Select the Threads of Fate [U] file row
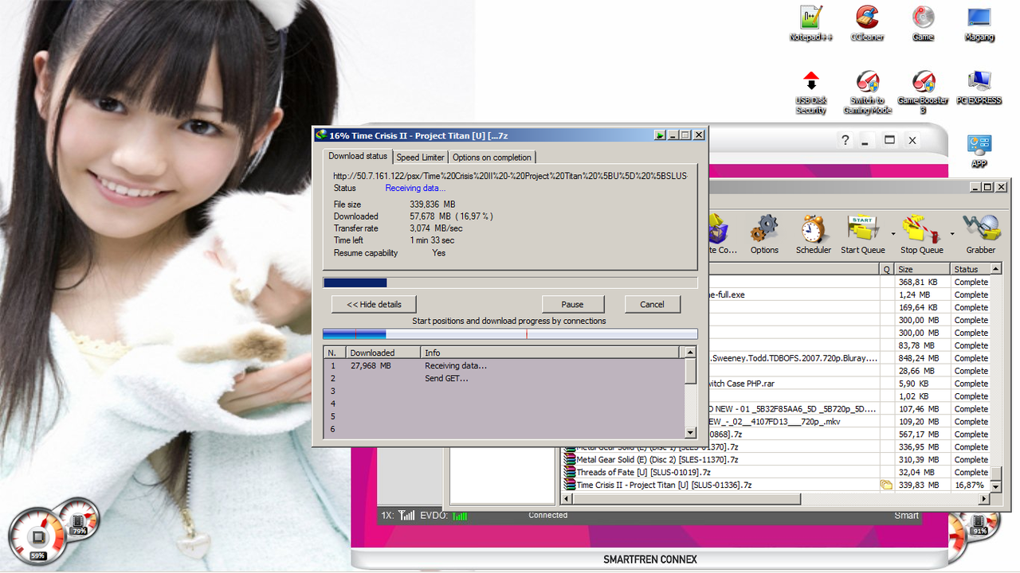1020x573 pixels. click(x=776, y=472)
